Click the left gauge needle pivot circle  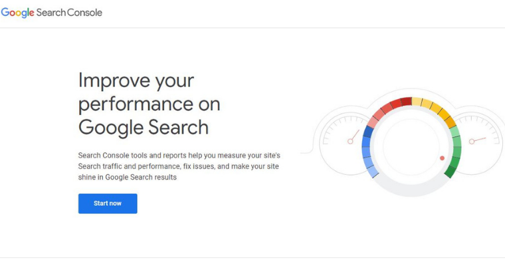click(350, 141)
